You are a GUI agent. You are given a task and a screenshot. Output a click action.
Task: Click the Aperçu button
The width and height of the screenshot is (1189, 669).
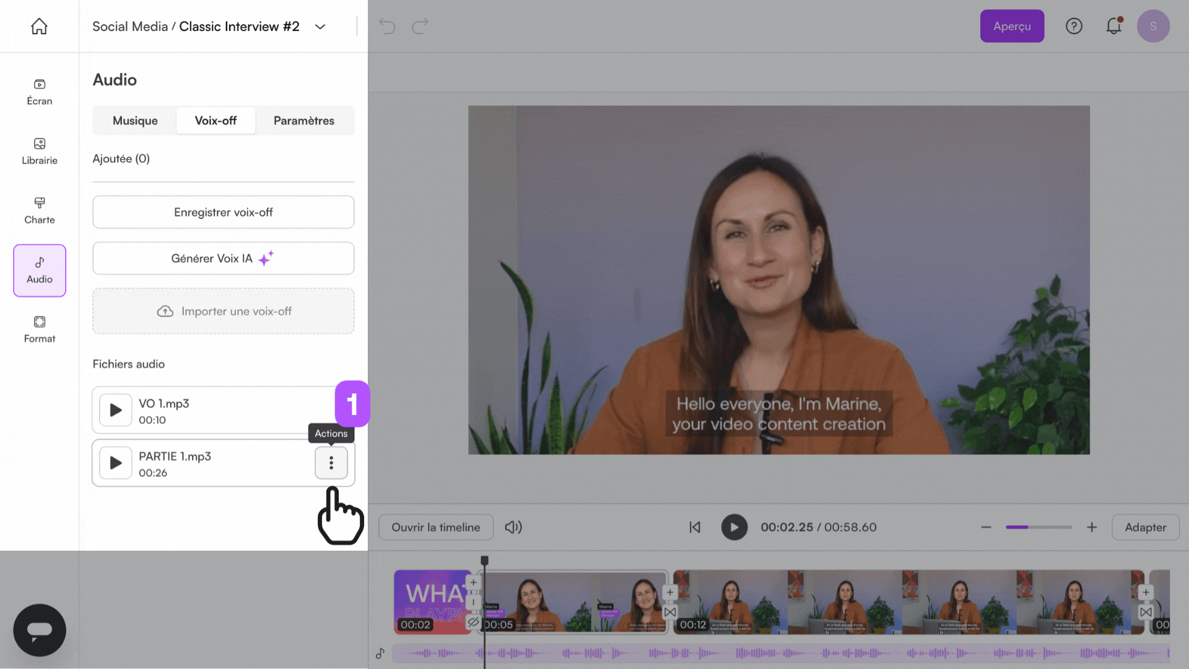(1012, 26)
